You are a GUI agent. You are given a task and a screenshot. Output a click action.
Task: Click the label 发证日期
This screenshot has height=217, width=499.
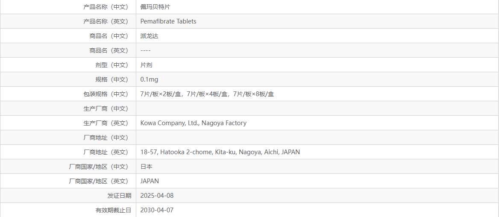point(119,196)
